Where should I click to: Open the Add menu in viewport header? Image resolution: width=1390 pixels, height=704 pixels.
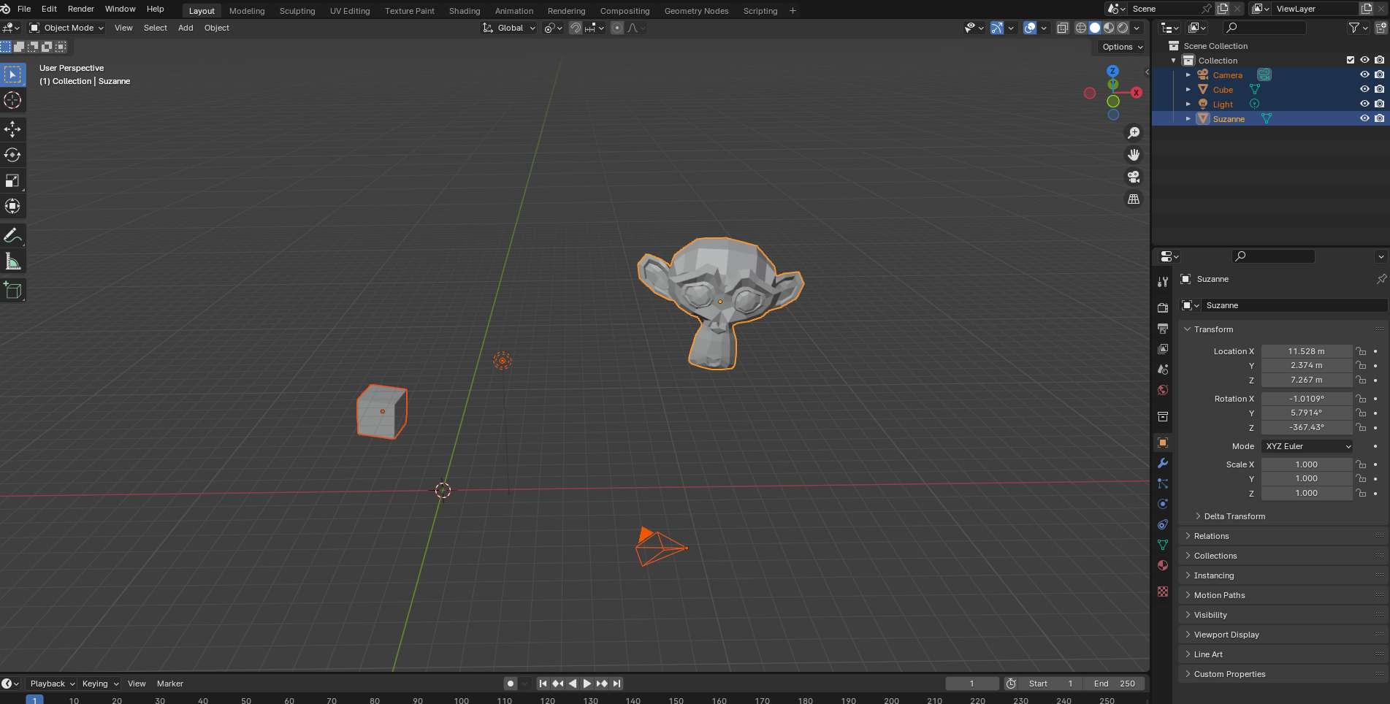[186, 28]
